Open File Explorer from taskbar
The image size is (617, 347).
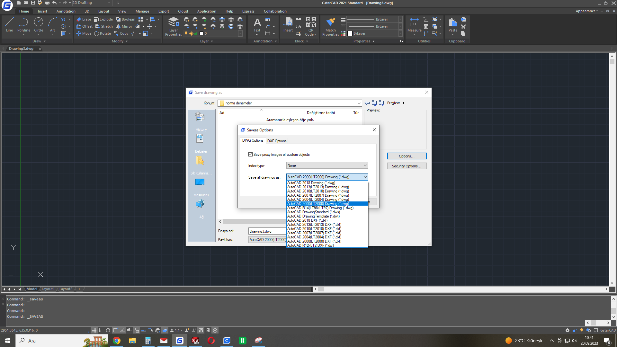[x=132, y=341]
